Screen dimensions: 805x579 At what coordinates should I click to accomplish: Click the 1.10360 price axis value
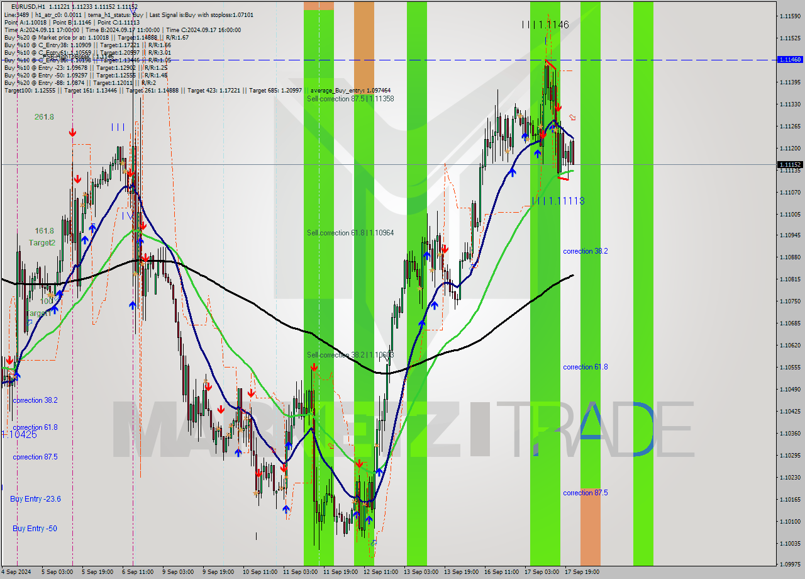(x=790, y=433)
